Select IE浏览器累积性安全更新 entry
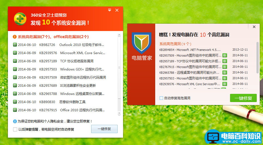The image size is (263, 145). (78, 85)
